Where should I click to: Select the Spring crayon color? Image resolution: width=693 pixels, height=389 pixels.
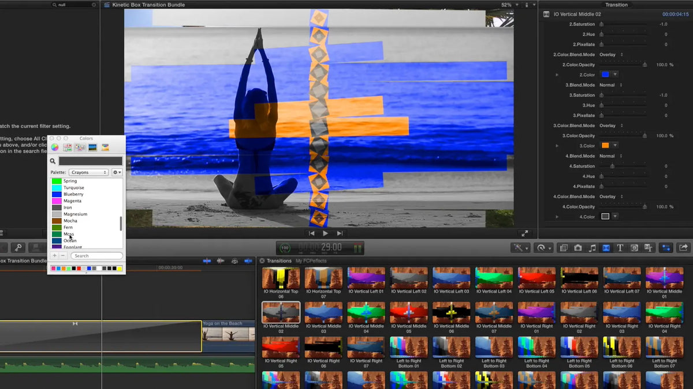tap(85, 181)
